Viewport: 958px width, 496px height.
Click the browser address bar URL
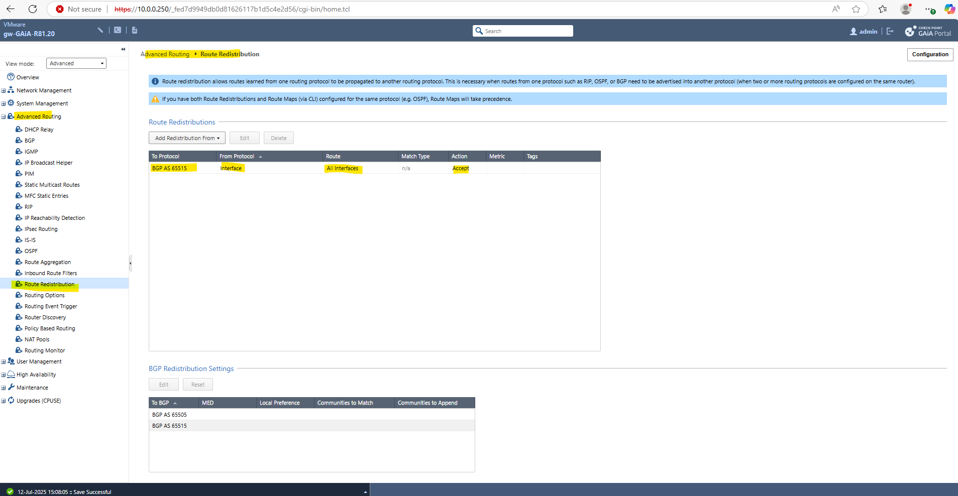tap(232, 9)
